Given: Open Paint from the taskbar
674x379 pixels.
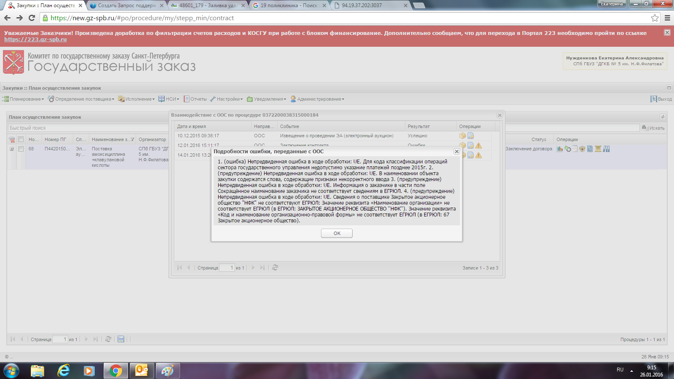Looking at the screenshot, I should 168,371.
